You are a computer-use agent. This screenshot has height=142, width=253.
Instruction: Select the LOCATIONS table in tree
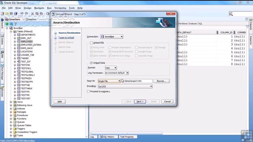pos(27,51)
